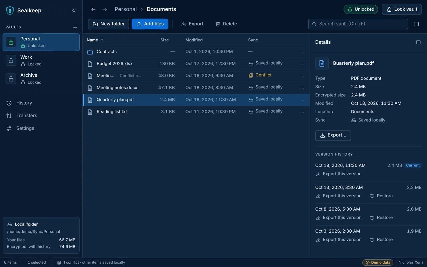Open more options for conflict copy row
The width and height of the screenshot is (427, 267).
[302, 76]
